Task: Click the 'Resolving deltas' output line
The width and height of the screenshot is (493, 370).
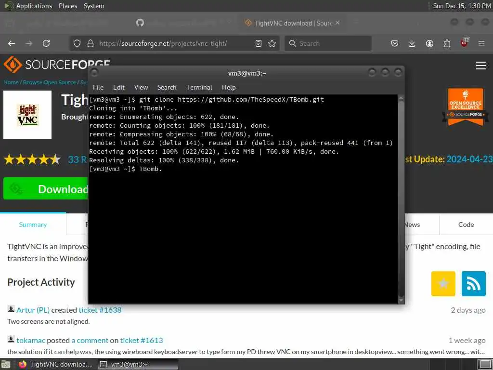Action: coord(164,160)
